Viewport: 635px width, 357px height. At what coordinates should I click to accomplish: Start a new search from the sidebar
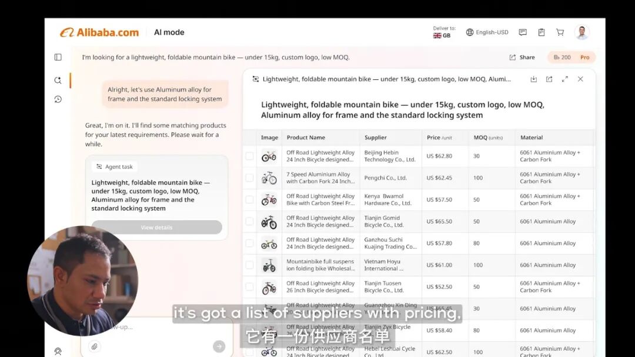pyautogui.click(x=58, y=80)
